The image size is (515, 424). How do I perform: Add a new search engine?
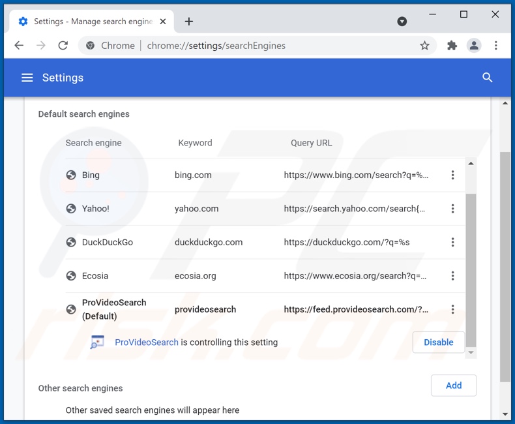(x=454, y=386)
